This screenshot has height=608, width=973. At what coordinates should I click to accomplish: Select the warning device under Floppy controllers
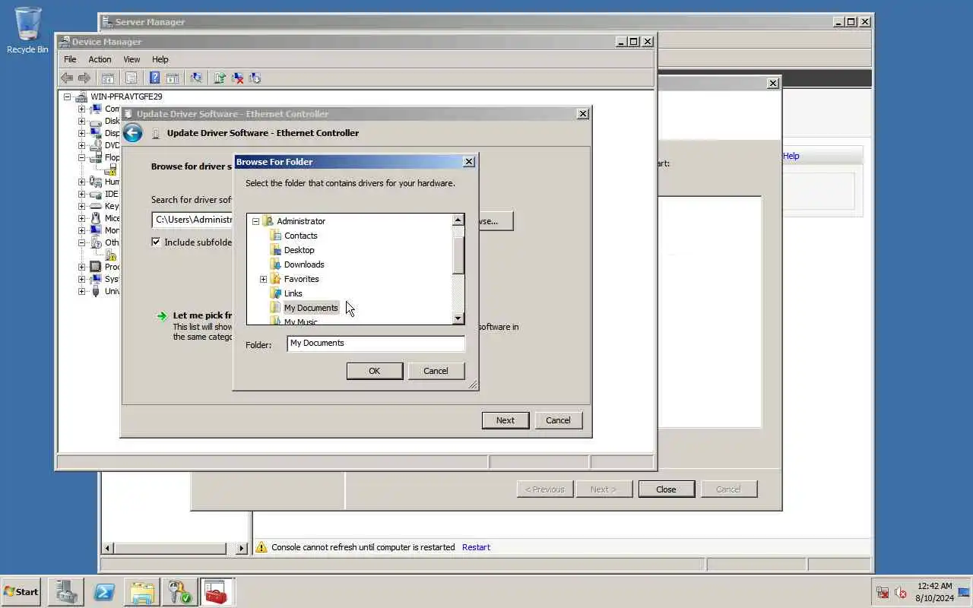coord(110,169)
